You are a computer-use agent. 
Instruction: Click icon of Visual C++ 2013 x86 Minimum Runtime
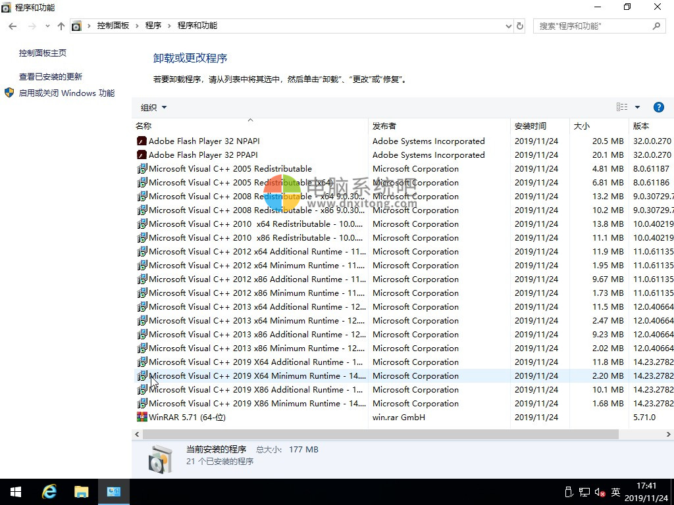tap(142, 348)
